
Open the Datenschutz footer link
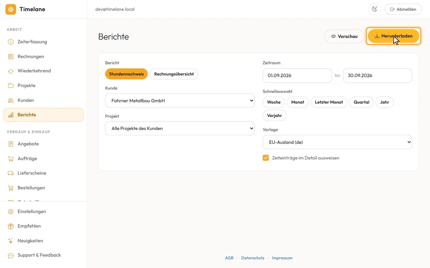(253, 258)
